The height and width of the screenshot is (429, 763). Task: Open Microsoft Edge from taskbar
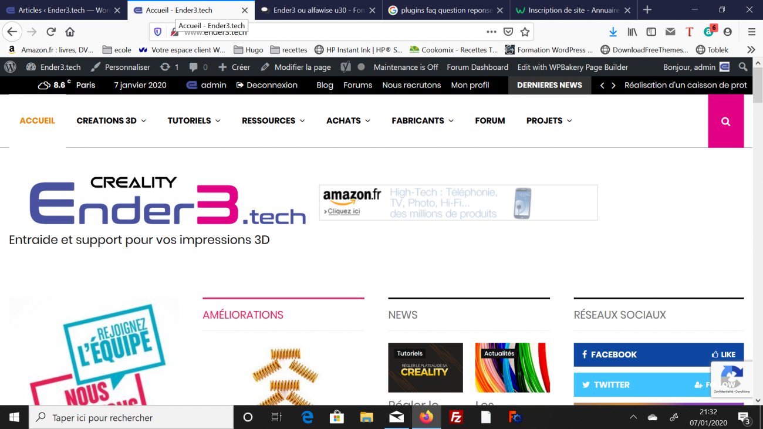coord(307,417)
